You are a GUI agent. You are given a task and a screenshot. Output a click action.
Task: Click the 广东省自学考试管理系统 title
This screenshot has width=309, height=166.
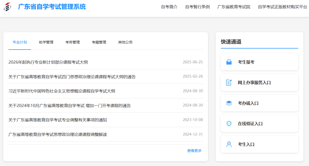point(52,7)
